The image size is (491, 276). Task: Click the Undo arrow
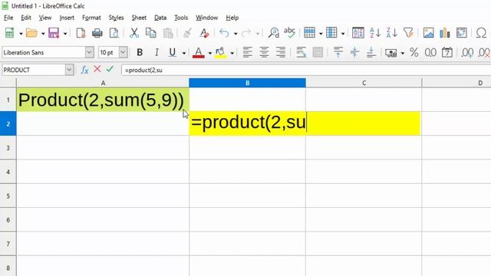tap(224, 33)
